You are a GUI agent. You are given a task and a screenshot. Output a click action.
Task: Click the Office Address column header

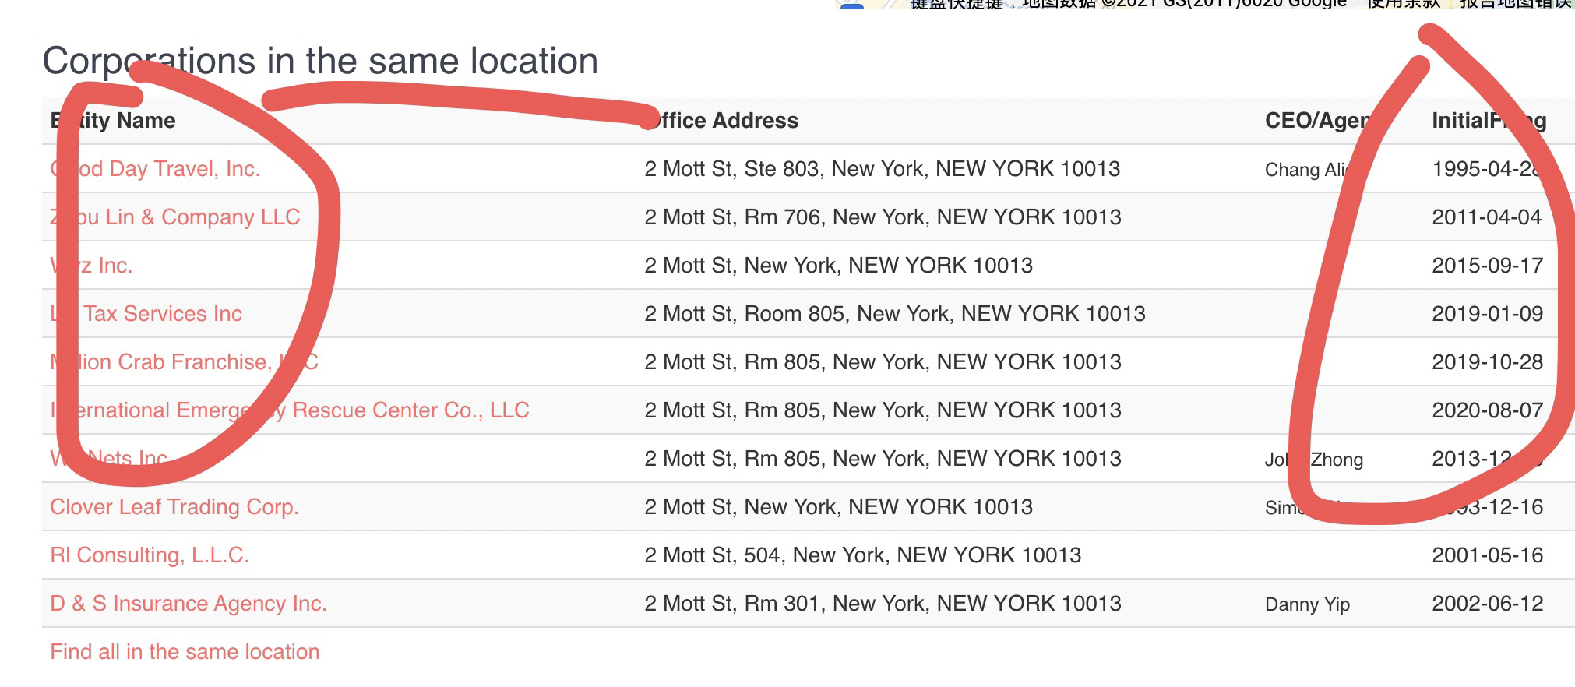click(721, 121)
